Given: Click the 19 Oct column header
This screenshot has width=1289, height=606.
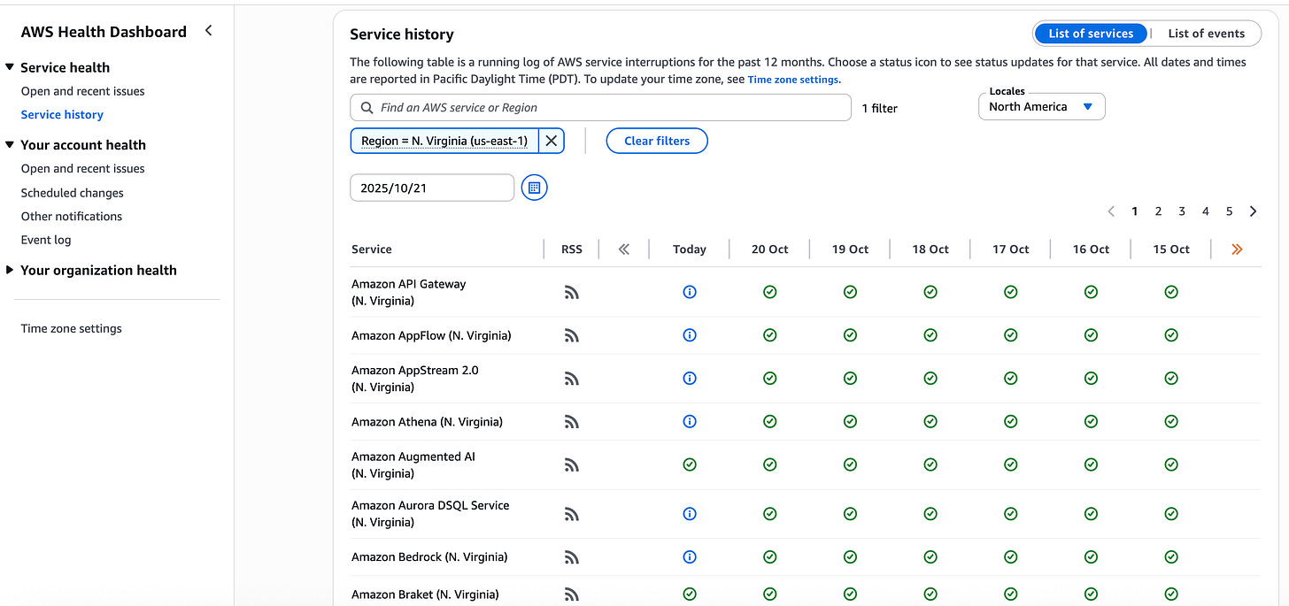Looking at the screenshot, I should coord(850,249).
